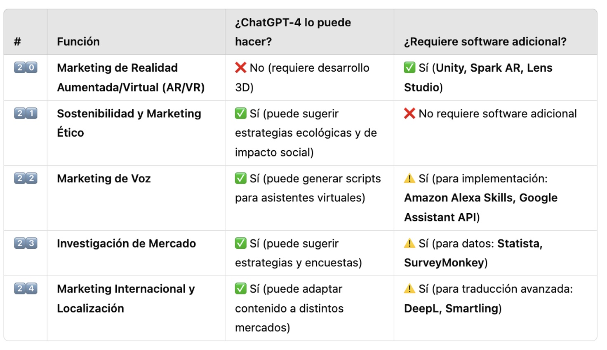Click the red X before 'No requiere software adicional'
The height and width of the screenshot is (350, 607).
point(409,113)
